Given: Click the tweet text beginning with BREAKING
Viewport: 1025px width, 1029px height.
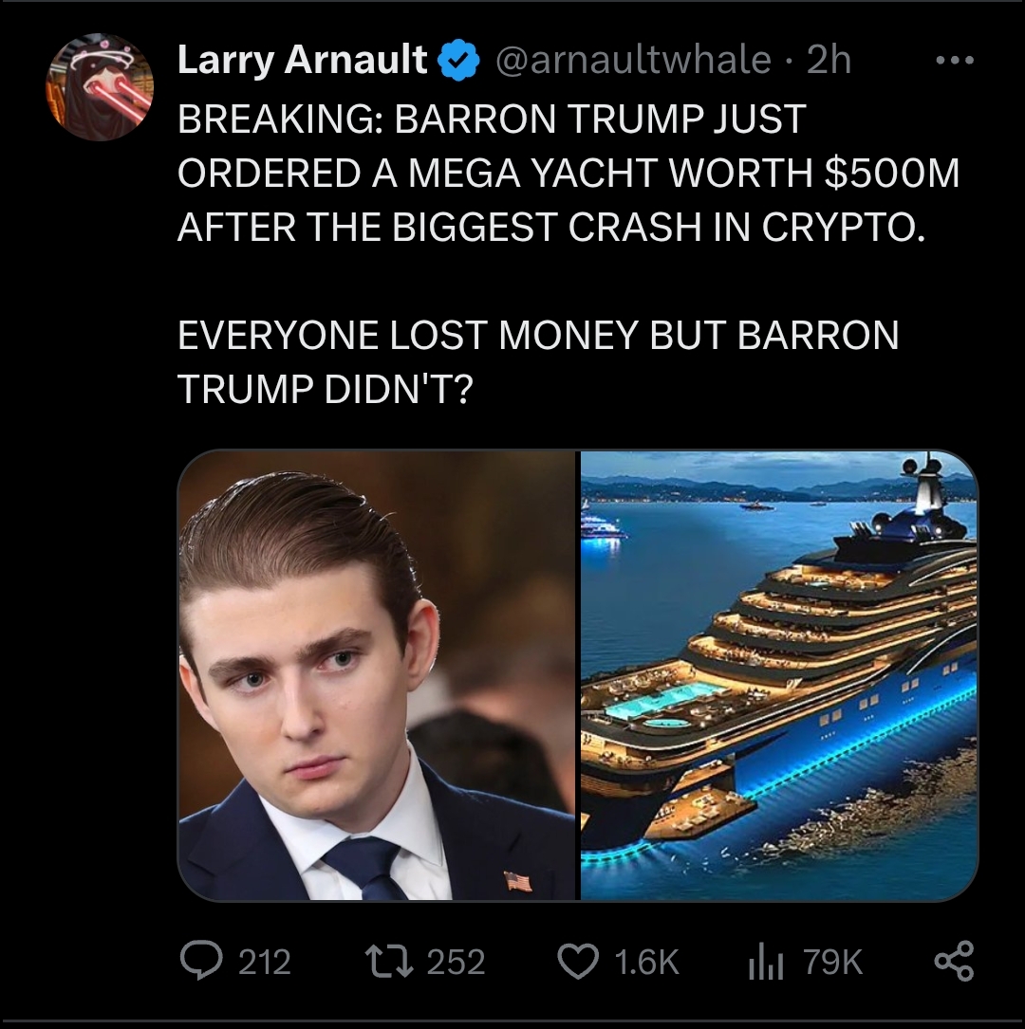Looking at the screenshot, I should point(568,173).
